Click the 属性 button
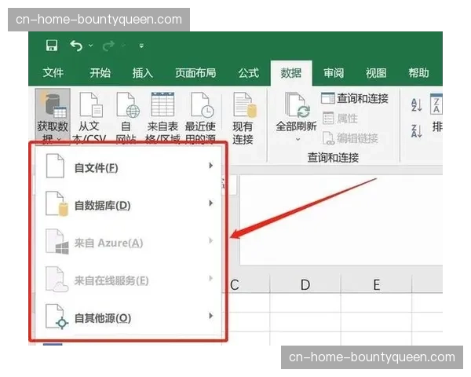The height and width of the screenshot is (377, 471). coord(340,119)
